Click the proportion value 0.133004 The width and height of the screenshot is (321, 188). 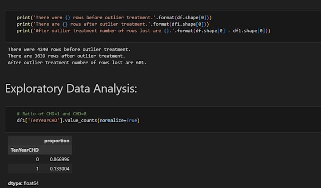(x=59, y=169)
